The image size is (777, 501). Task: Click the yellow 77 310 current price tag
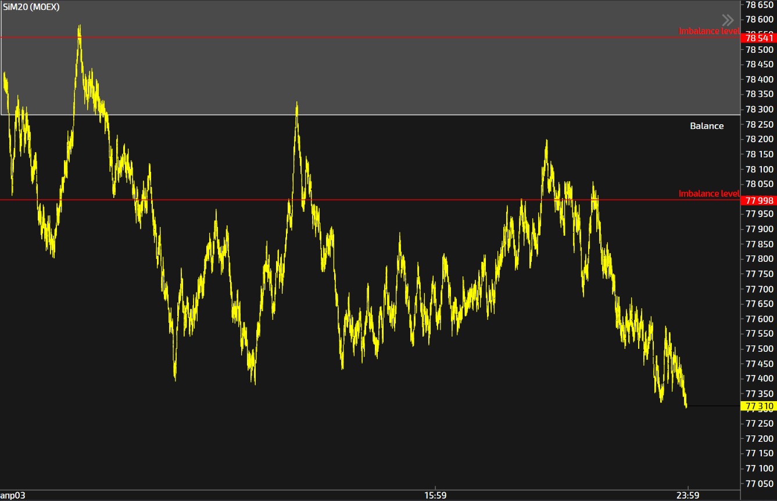pos(759,406)
